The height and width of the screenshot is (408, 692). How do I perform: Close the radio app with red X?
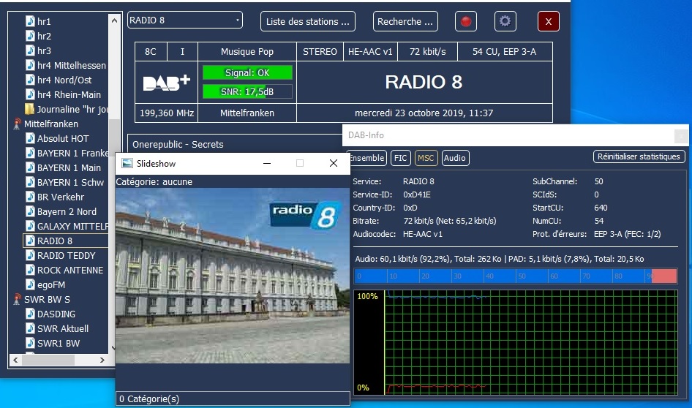pos(548,21)
